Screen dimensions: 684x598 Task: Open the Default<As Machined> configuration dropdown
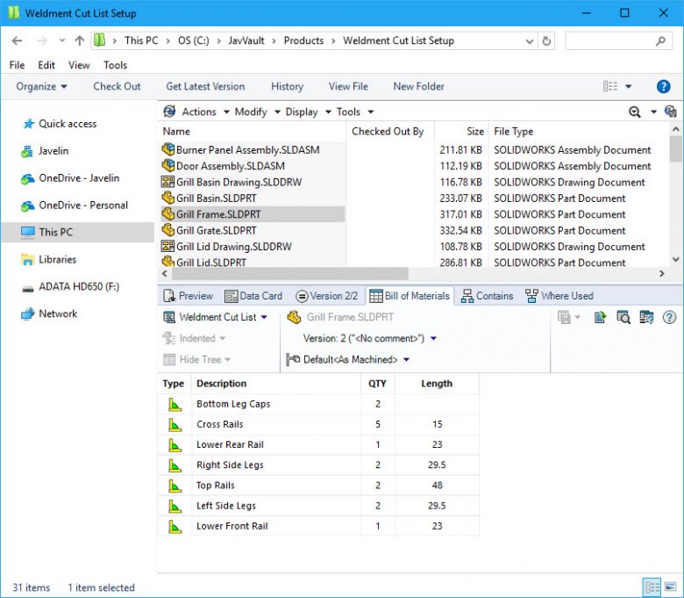tap(407, 360)
